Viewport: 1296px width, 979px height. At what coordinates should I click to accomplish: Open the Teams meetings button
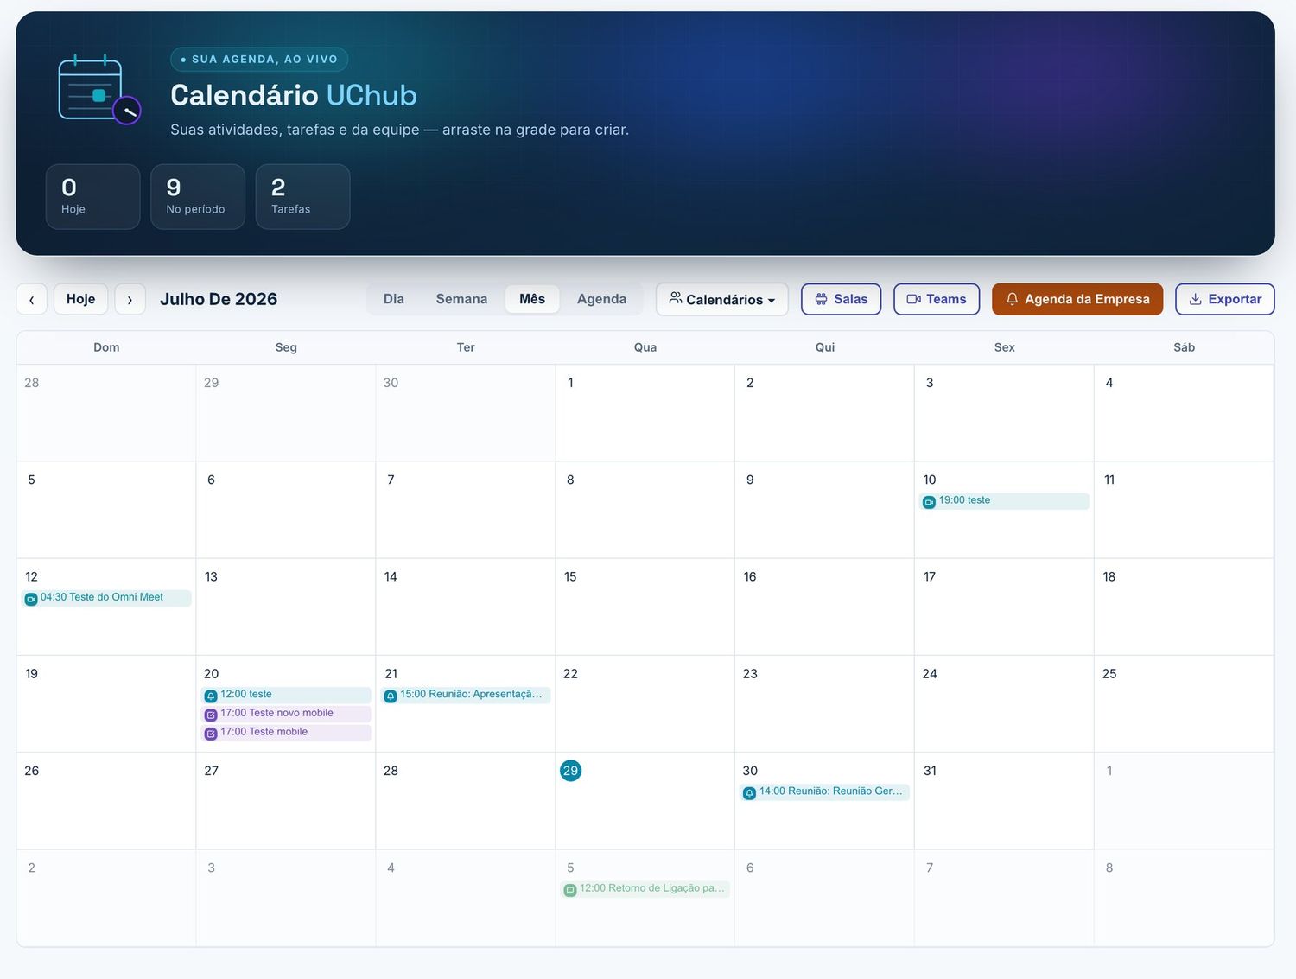tap(937, 299)
